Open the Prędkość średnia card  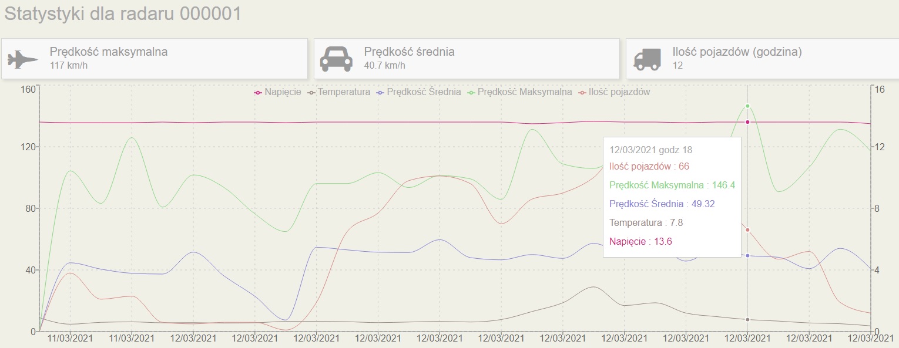tap(467, 59)
